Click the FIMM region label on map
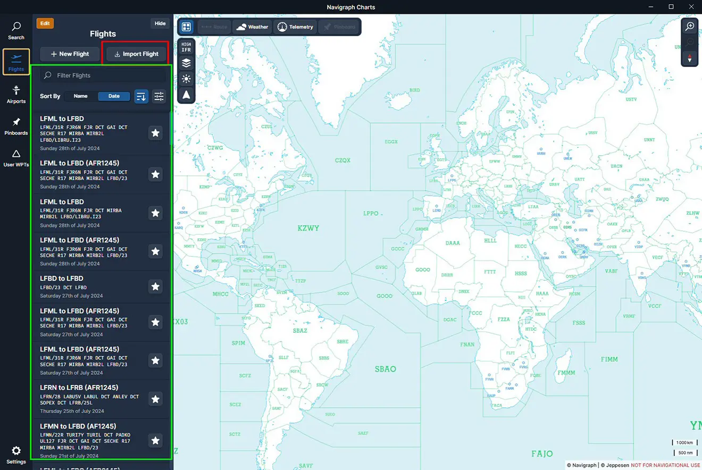The height and width of the screenshot is (470, 702). click(x=609, y=359)
